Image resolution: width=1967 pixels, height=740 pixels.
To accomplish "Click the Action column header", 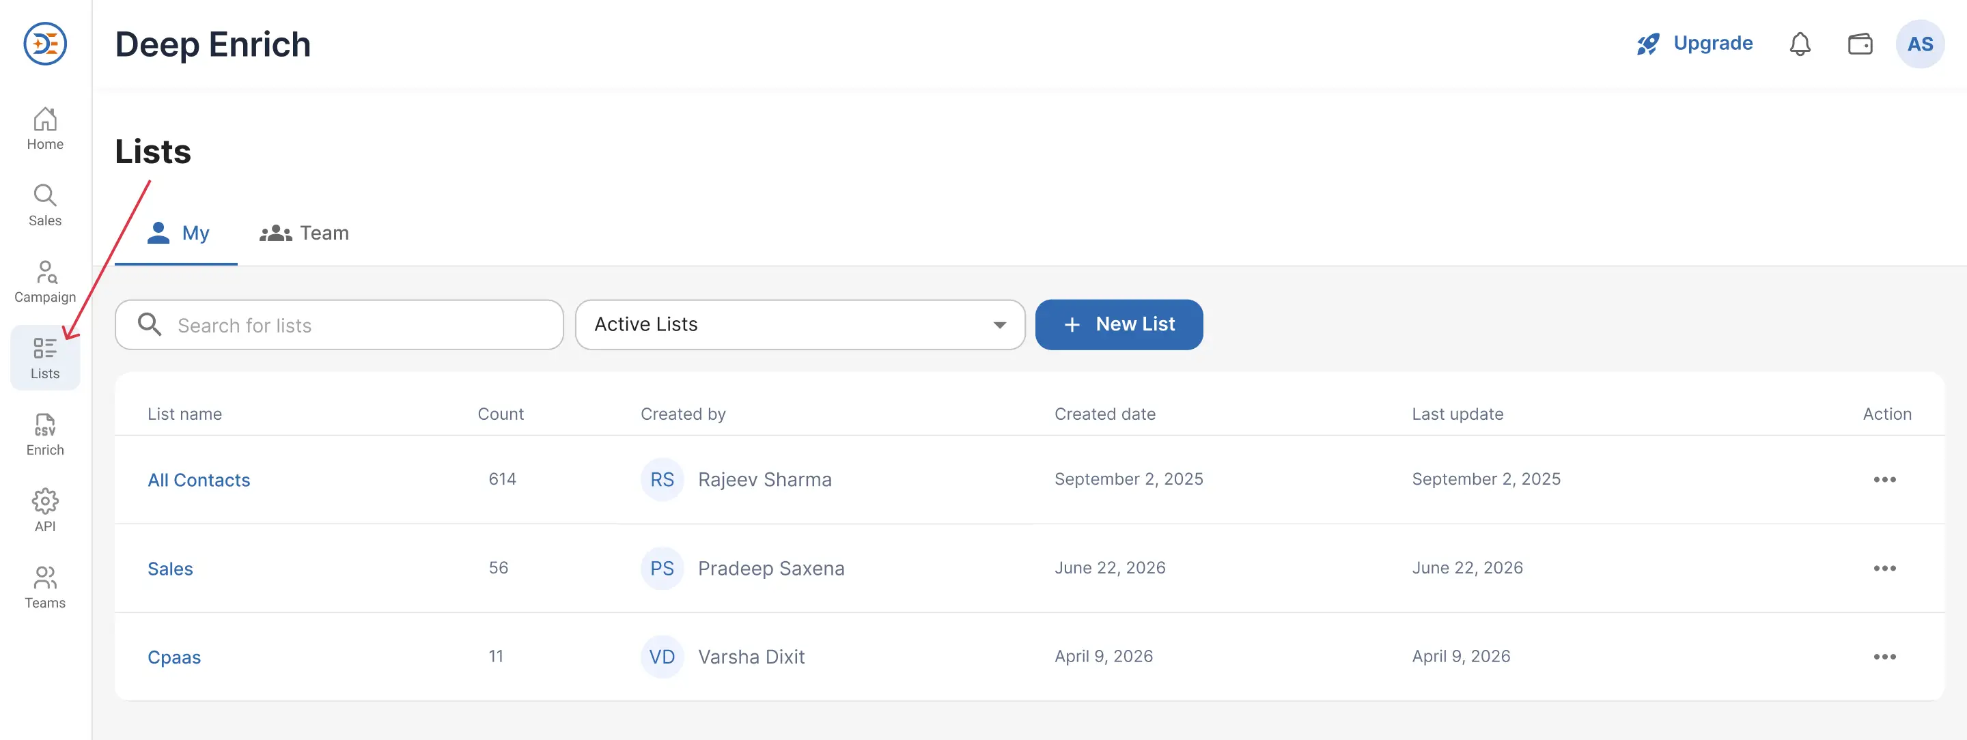I will click(1887, 414).
